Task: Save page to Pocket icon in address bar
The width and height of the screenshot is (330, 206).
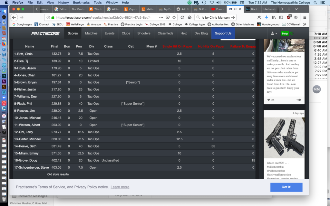Action: coord(168,17)
